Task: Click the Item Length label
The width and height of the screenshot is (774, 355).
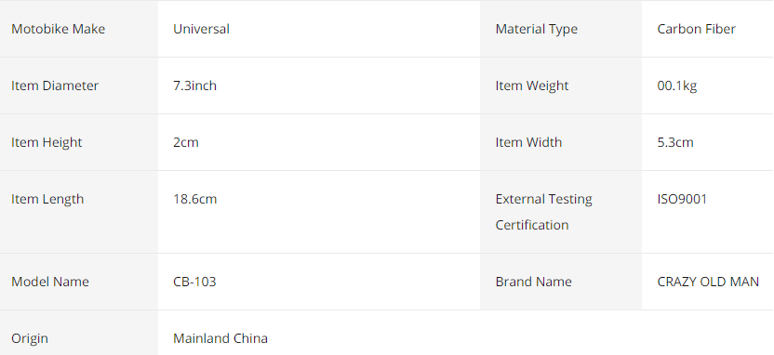Action: coord(47,199)
